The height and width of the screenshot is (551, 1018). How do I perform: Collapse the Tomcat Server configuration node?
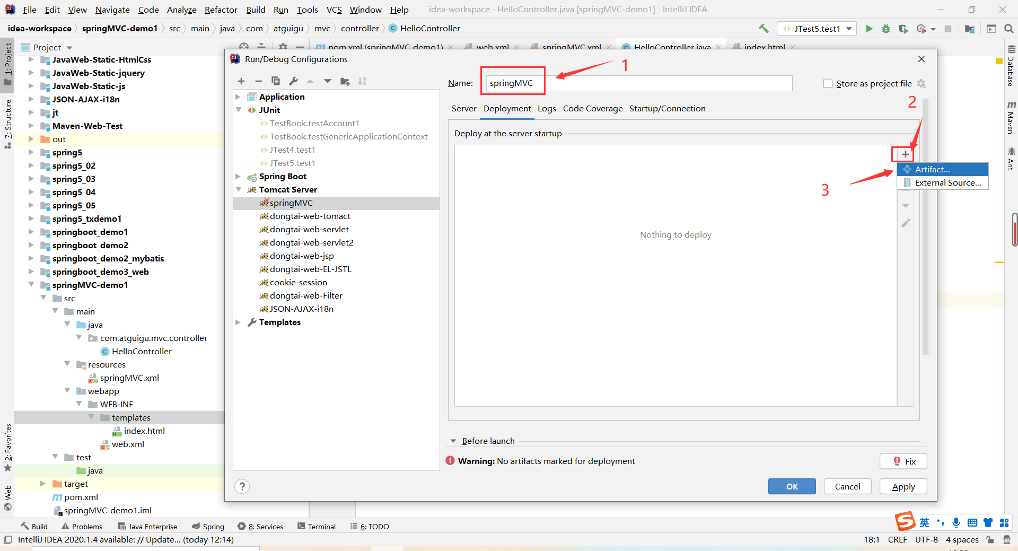coord(238,190)
